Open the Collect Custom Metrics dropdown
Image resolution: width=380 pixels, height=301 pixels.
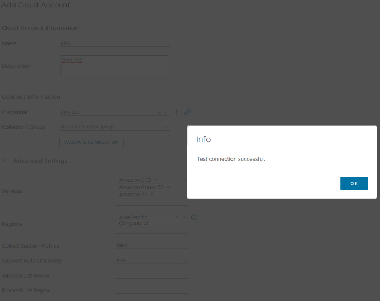[152, 245]
